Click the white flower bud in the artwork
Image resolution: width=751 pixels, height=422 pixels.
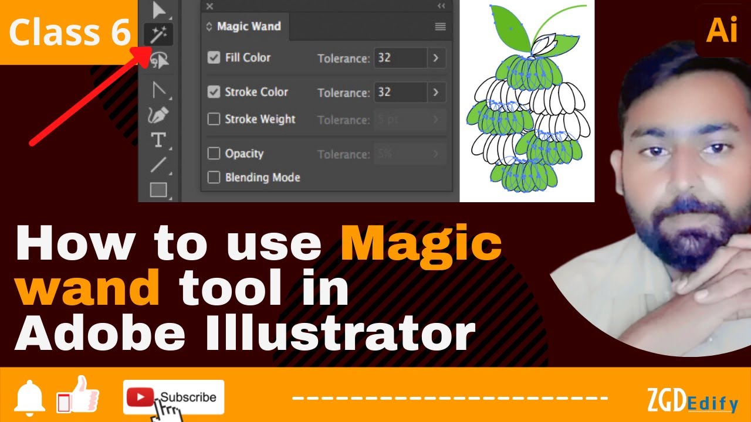point(544,44)
